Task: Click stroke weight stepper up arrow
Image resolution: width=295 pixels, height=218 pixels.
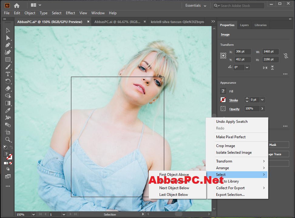Action: (247, 98)
